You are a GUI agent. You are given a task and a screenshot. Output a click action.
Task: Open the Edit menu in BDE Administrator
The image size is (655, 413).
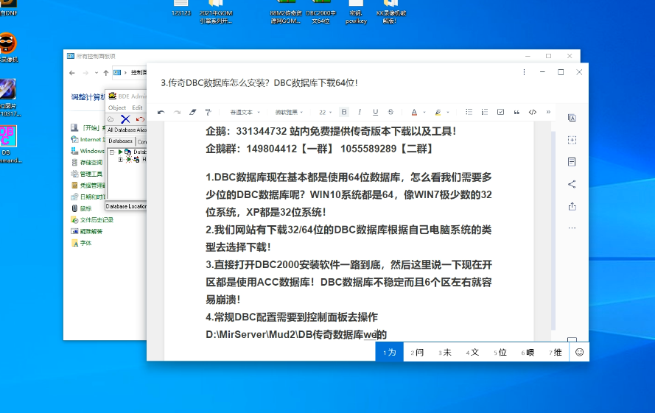tap(138, 107)
